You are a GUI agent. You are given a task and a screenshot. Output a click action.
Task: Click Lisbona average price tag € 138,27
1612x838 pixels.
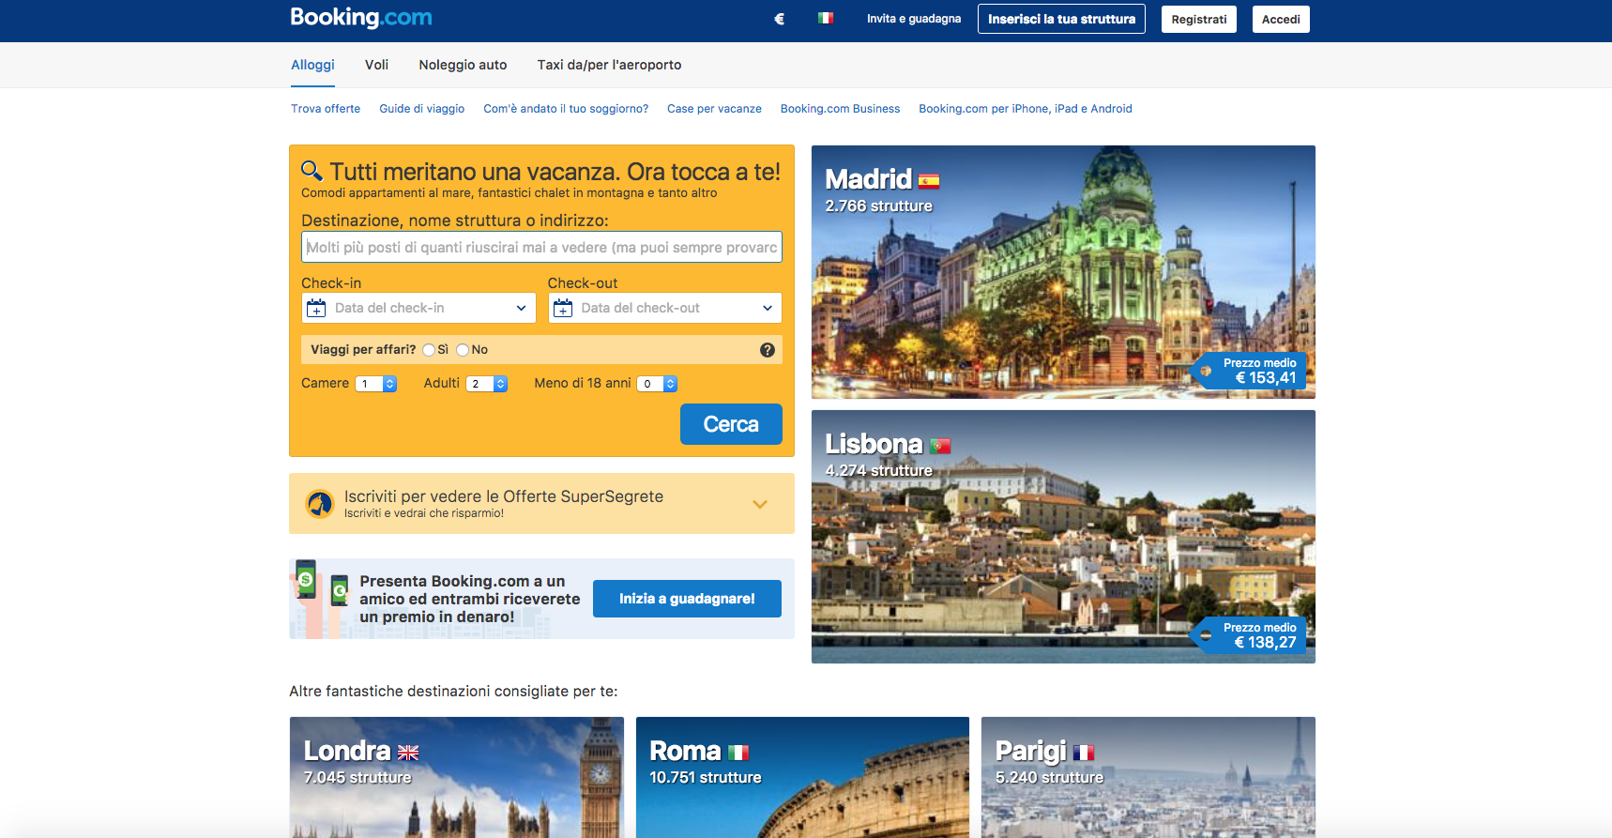pos(1249,635)
